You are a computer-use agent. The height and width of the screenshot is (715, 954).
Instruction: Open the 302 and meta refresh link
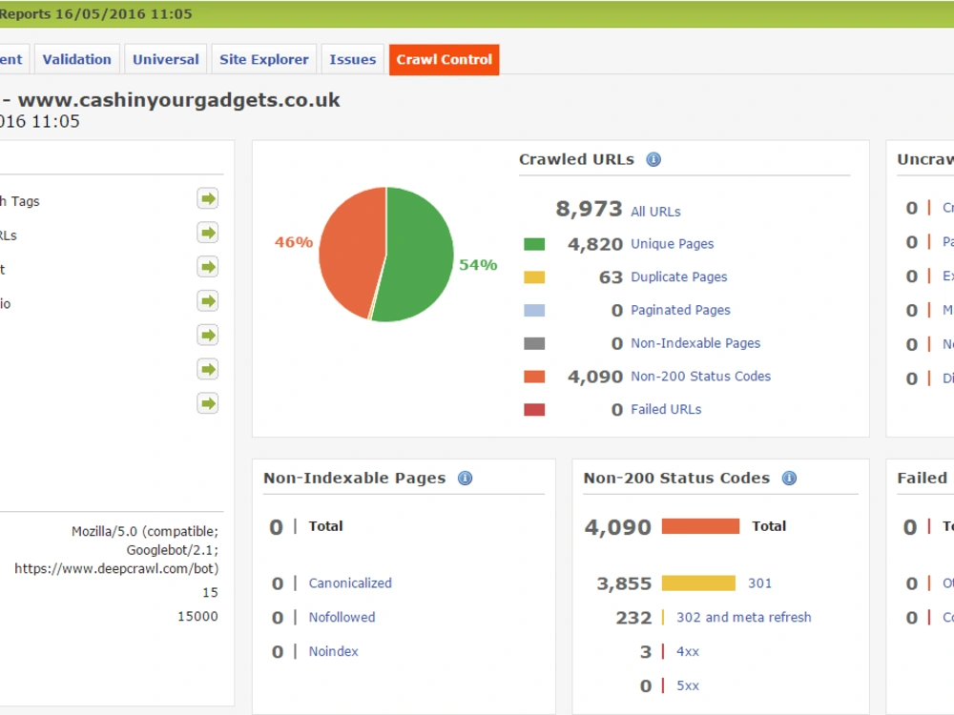point(743,617)
